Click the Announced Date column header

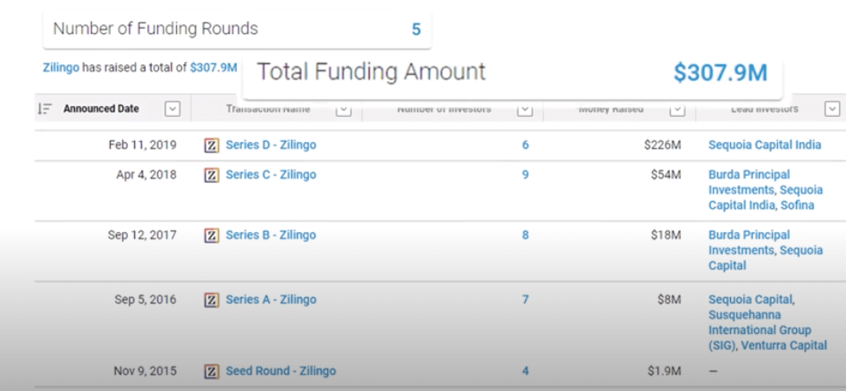coord(101,109)
